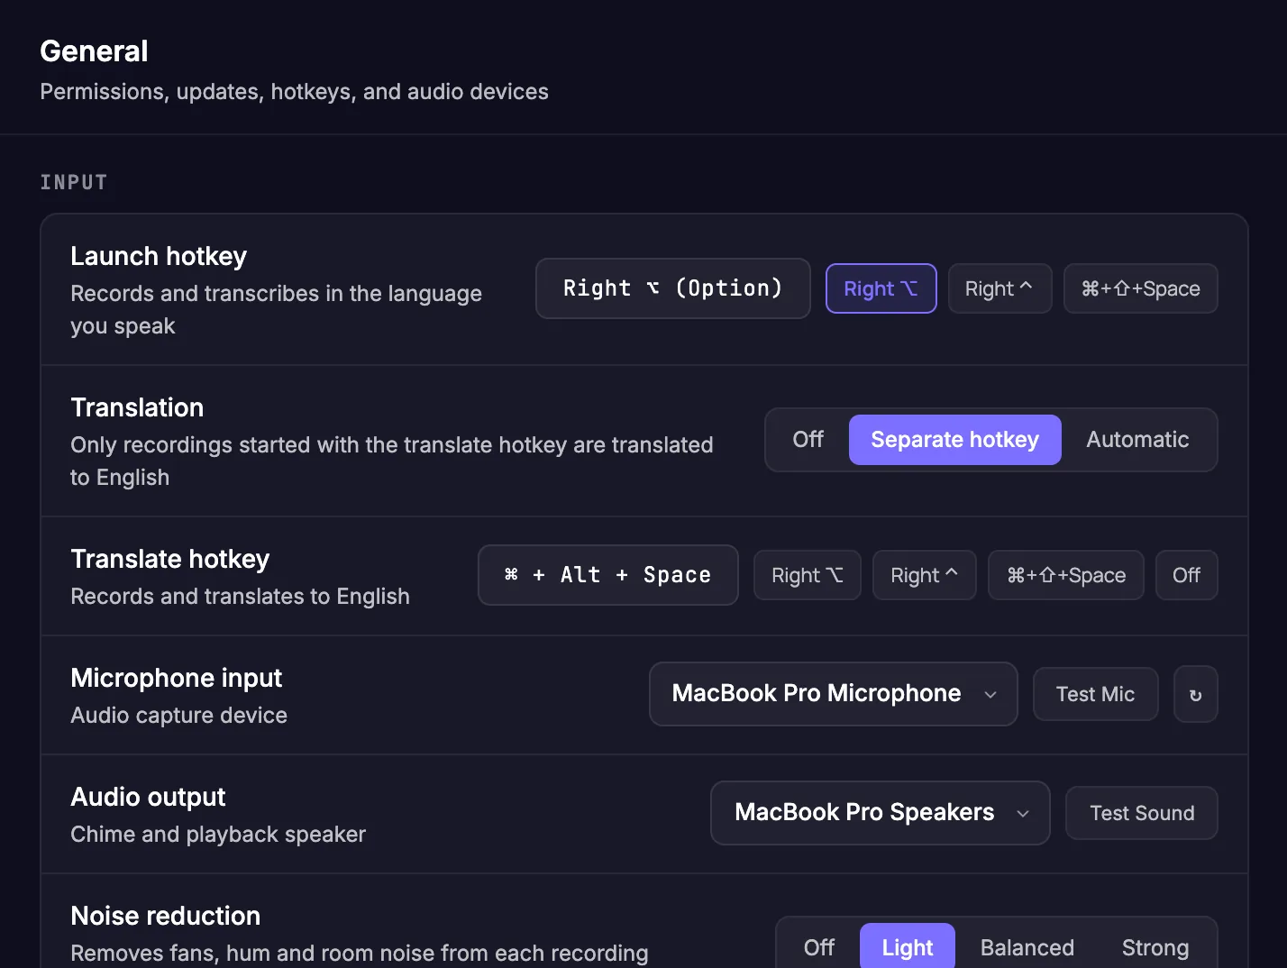Viewport: 1287px width, 968px height.
Task: Click the Launch hotkey title
Action: (159, 257)
